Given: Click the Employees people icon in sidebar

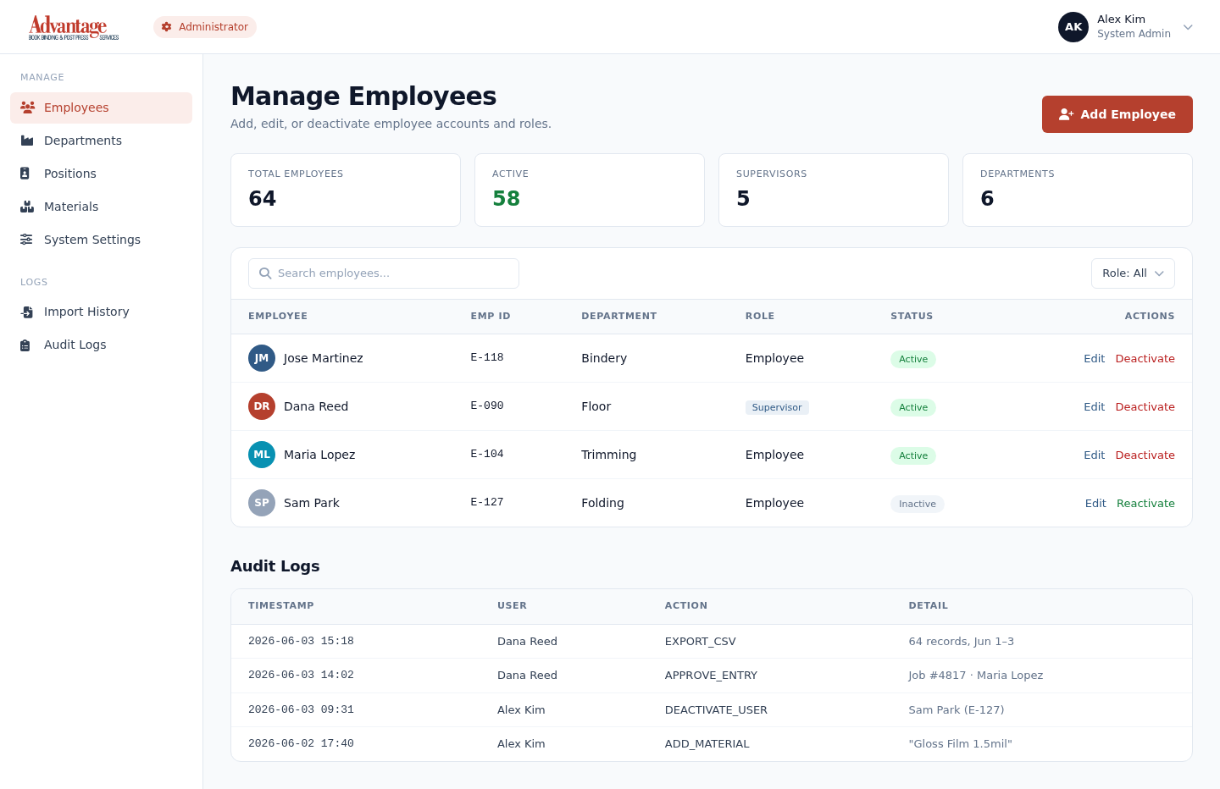Looking at the screenshot, I should point(27,108).
